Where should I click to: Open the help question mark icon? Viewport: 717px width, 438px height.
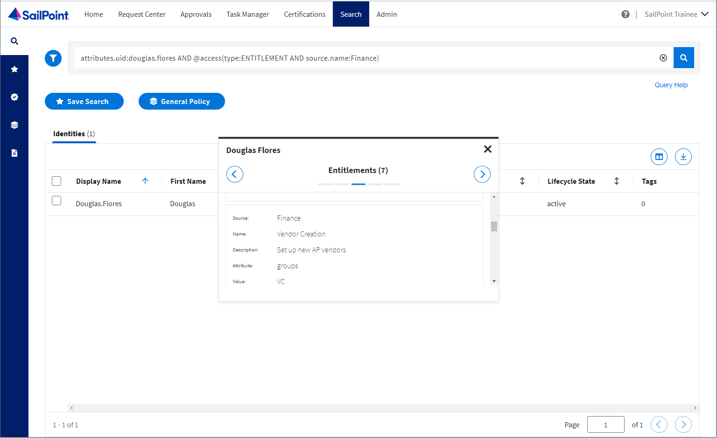tap(626, 14)
